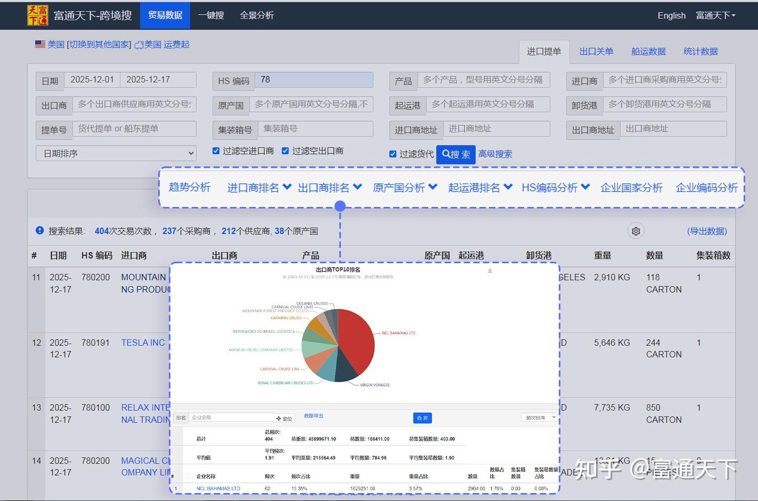
Task: Expand the 出口商排名 menu
Action: 330,188
